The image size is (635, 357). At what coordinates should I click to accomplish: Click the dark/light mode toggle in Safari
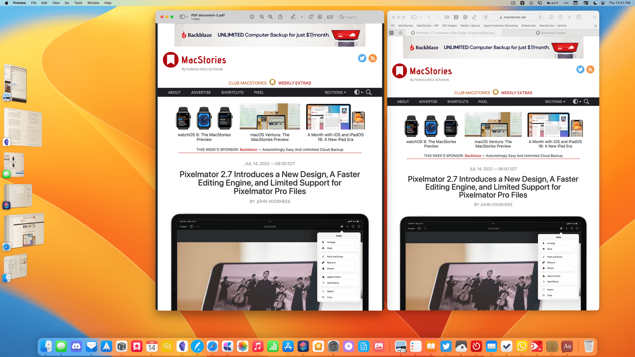tap(577, 101)
